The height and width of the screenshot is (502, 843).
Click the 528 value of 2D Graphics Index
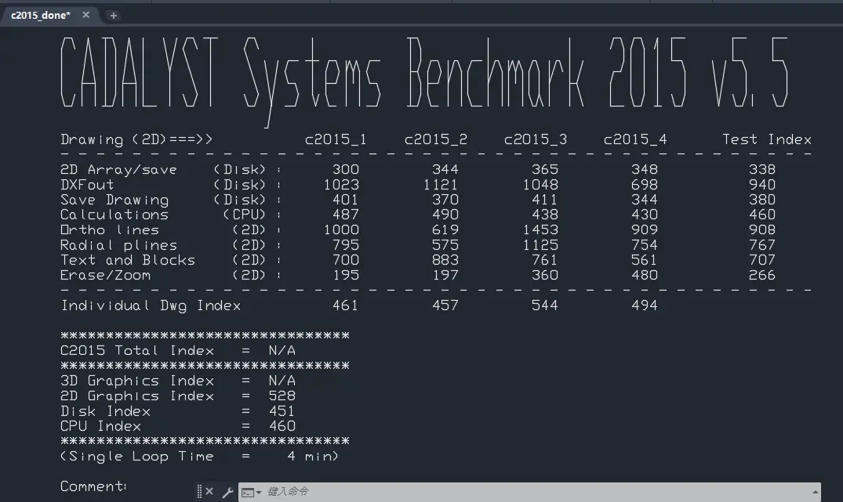[282, 395]
